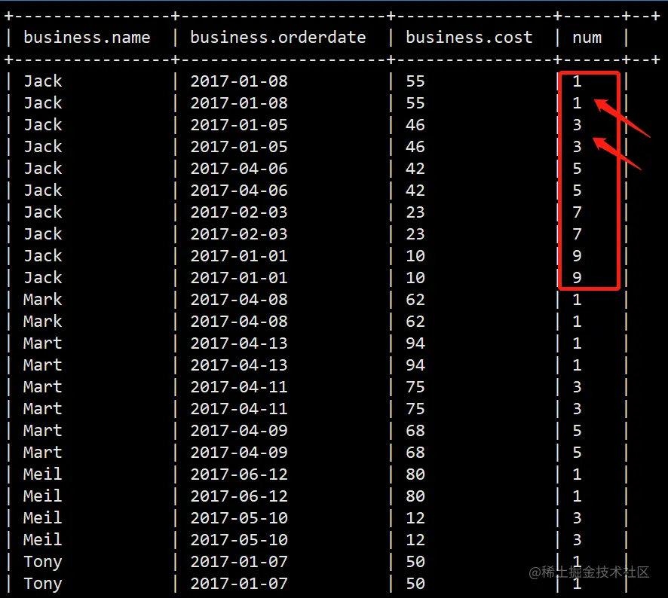This screenshot has height=598, width=668.
Task: Click cost 10 in the upper 2017-01-01 row
Action: 415,256
